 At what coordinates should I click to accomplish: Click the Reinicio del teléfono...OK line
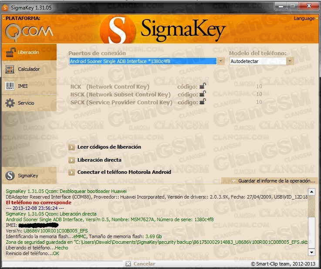(x=32, y=253)
